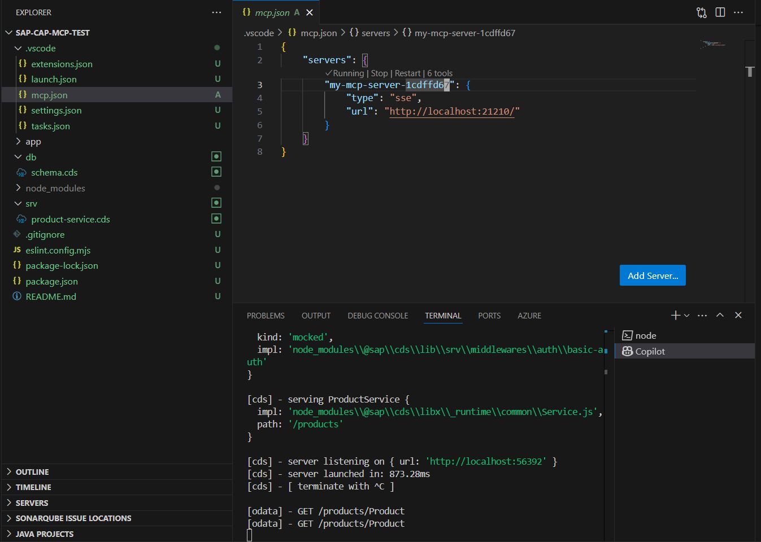Select the Copilot terminal instance

(x=685, y=351)
